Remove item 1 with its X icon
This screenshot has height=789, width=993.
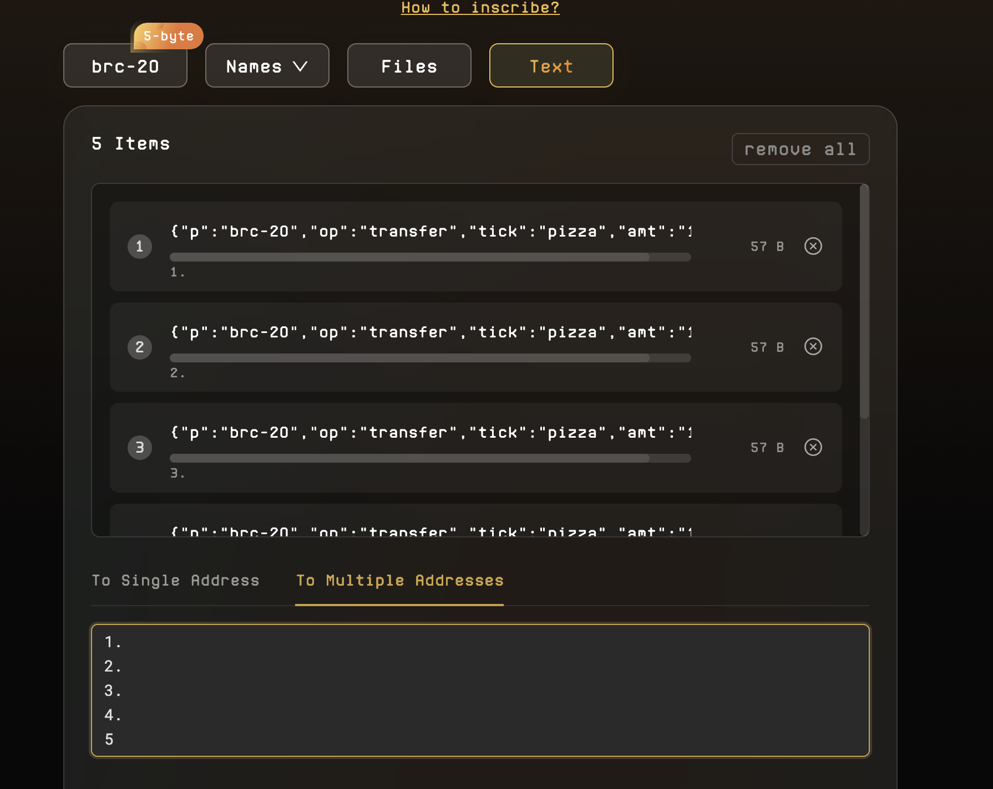point(813,246)
